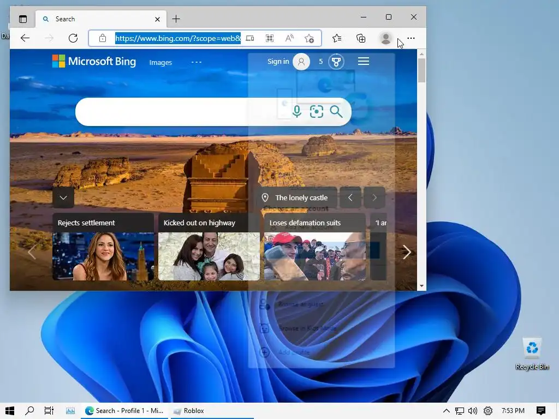Open the Windows Start menu
Viewport: 559px width, 419px height.
coord(10,411)
